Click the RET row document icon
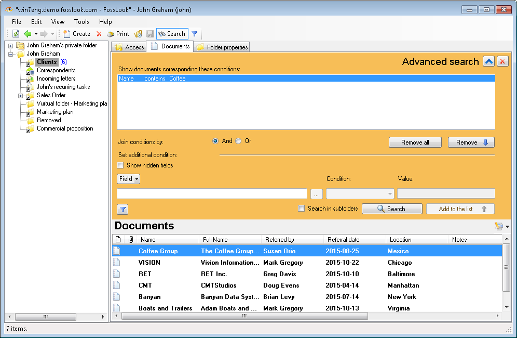 coord(117,274)
